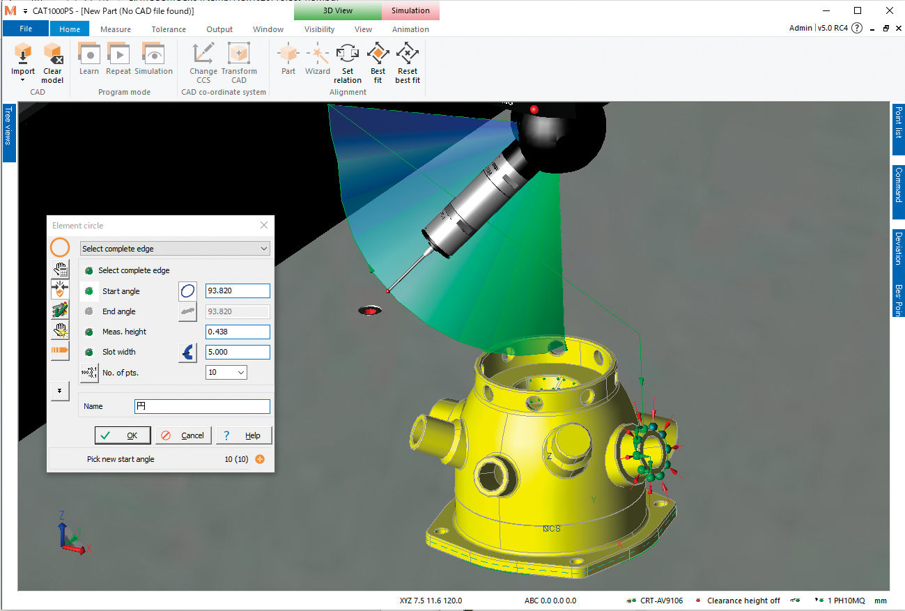Toggle the Meas. height status light
This screenshot has width=905, height=611.
[x=89, y=332]
